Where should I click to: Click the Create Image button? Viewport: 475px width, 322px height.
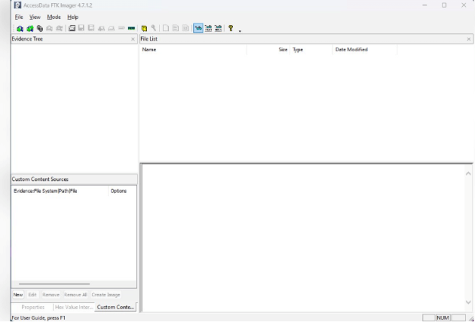[x=106, y=295]
